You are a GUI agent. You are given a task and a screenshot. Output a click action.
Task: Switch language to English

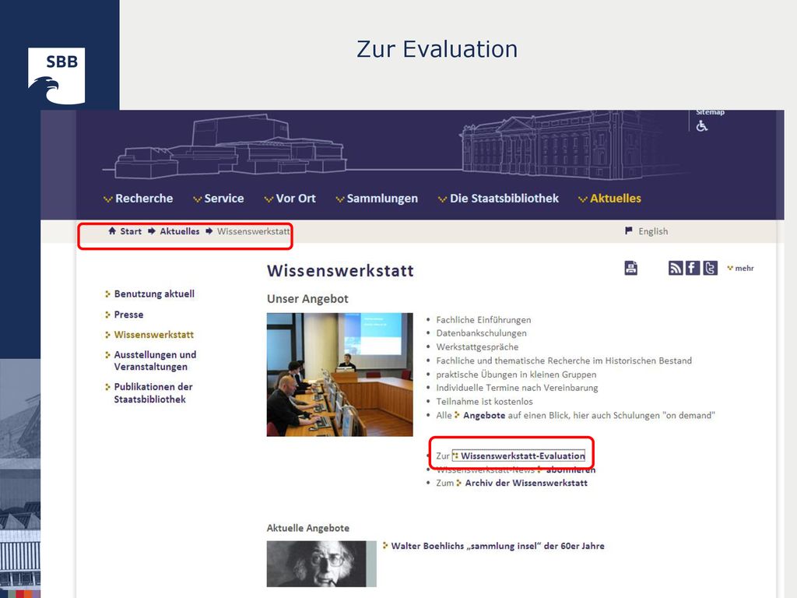point(653,231)
